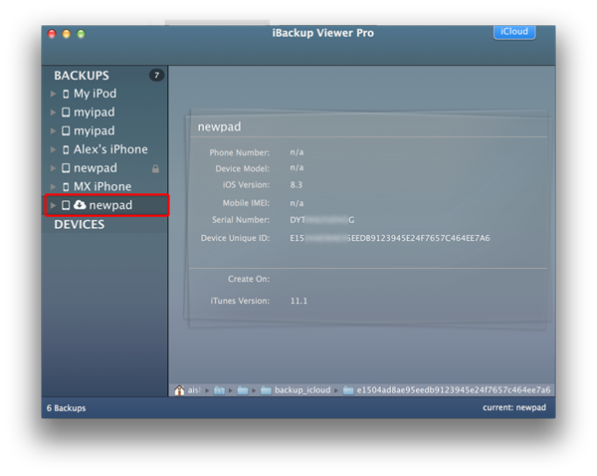Screen dimensions: 597x476
Task: Click the home icon in path bar
Action: 179,390
